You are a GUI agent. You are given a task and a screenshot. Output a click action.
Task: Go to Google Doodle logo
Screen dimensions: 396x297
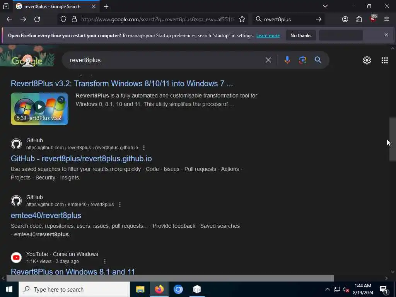point(27,56)
